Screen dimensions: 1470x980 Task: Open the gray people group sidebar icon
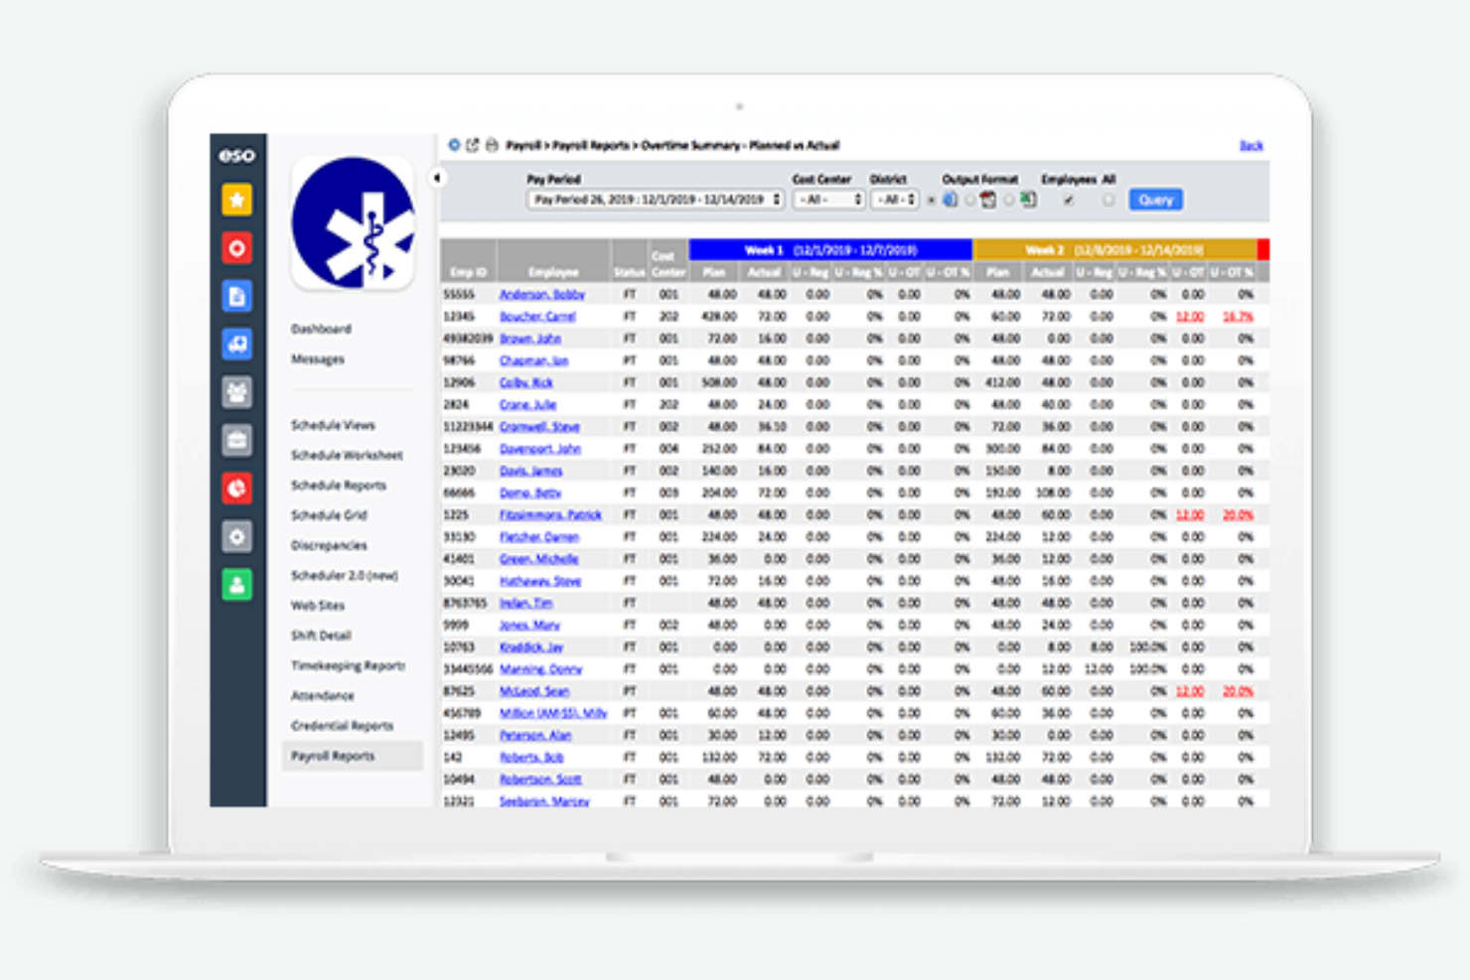click(x=237, y=392)
